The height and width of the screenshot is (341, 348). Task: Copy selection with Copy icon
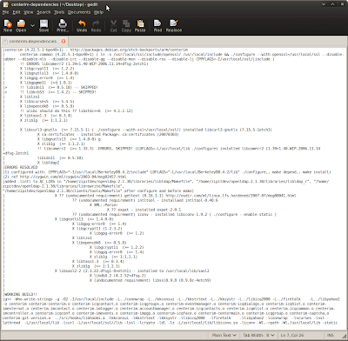click(x=126, y=25)
